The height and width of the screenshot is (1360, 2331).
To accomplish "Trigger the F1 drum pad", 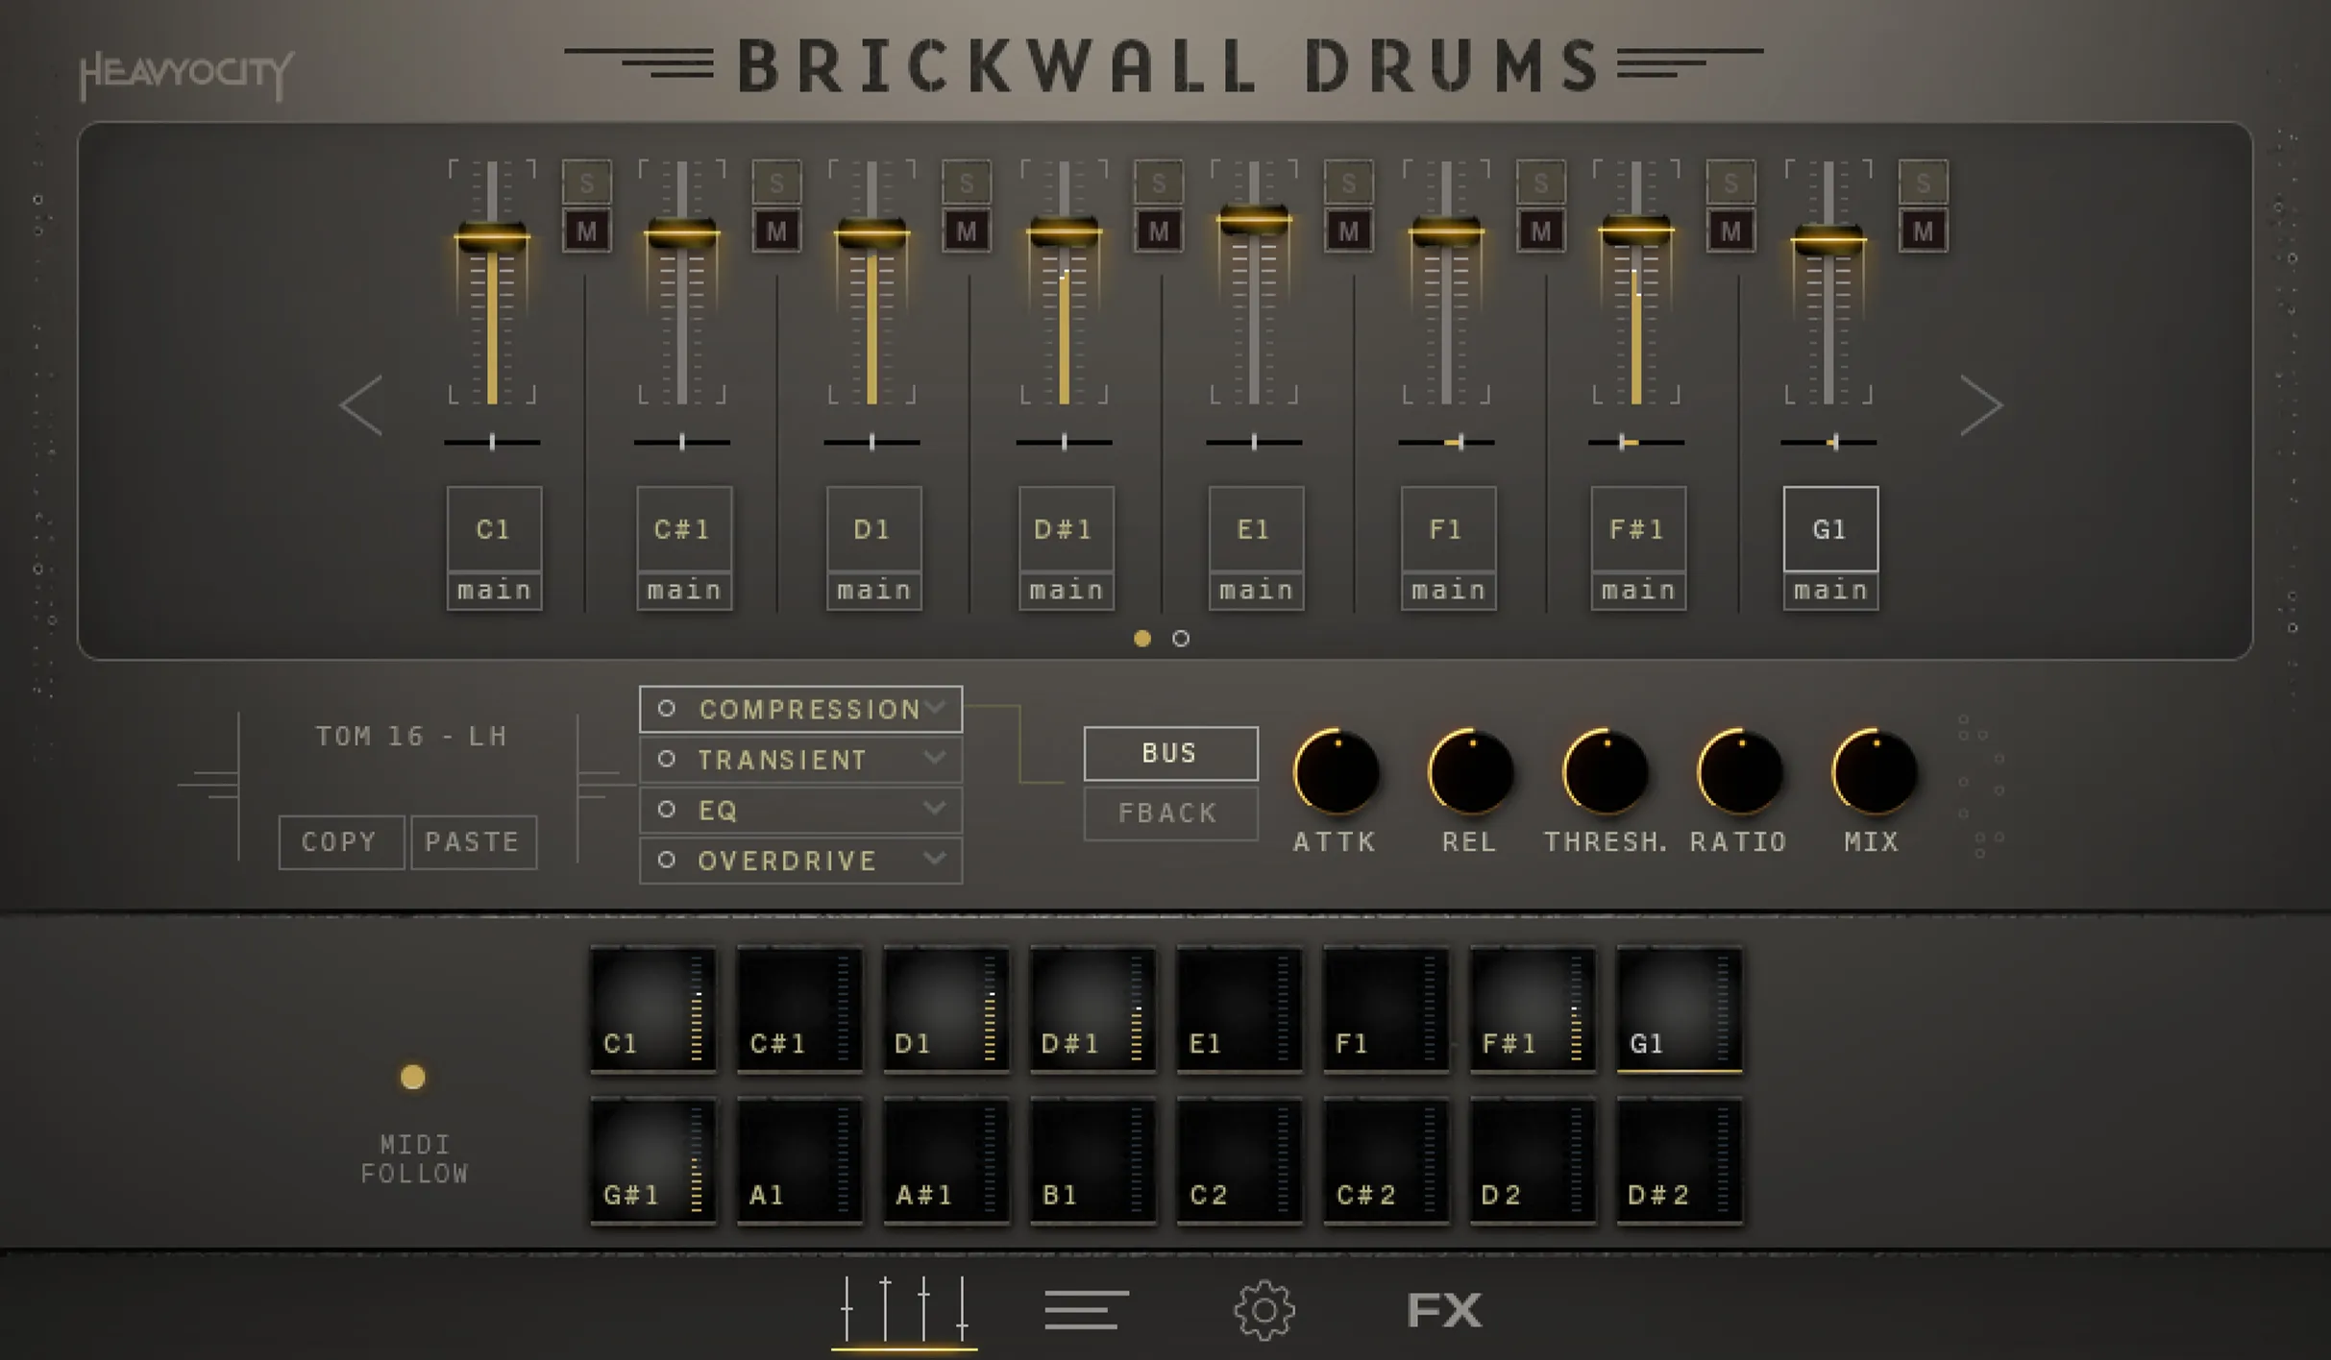I will (1386, 1009).
